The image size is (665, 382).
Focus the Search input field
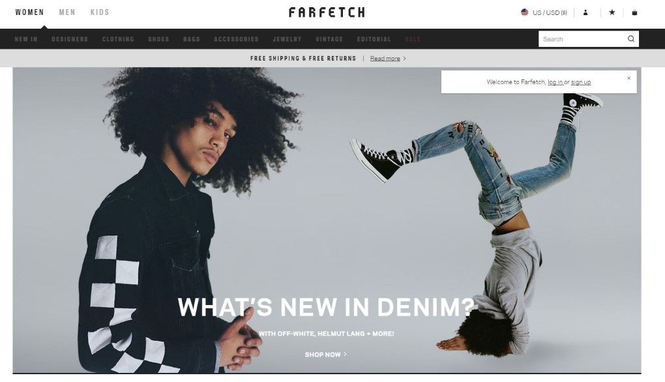click(x=583, y=39)
